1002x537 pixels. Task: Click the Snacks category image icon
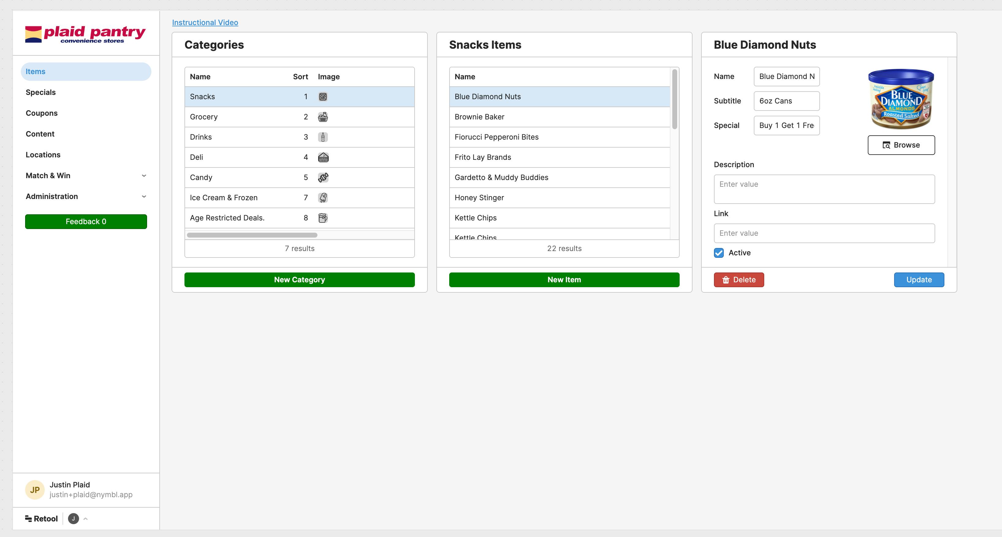click(323, 97)
